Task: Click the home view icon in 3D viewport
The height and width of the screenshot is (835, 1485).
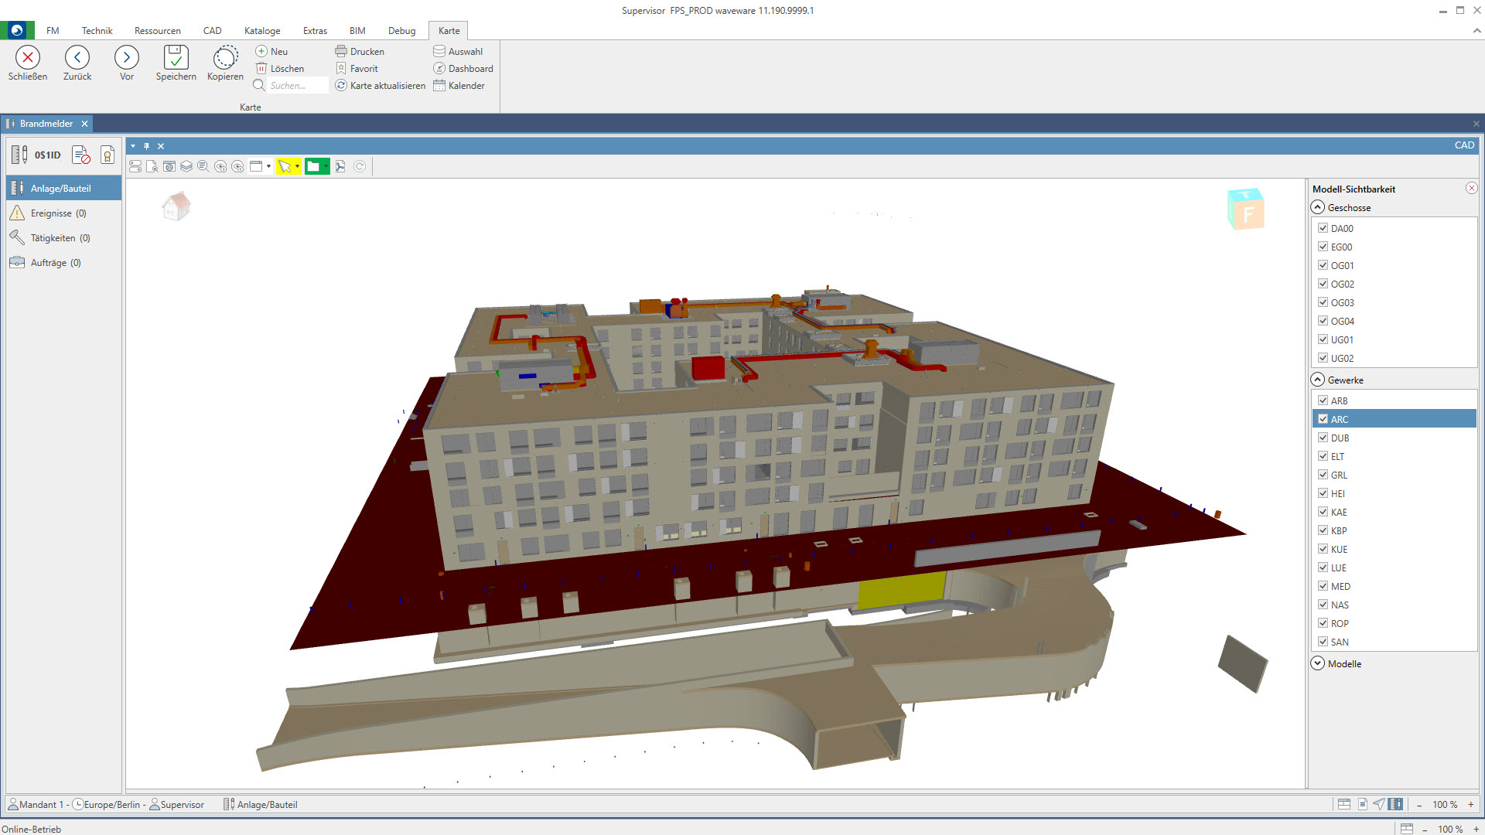Action: pyautogui.click(x=176, y=206)
